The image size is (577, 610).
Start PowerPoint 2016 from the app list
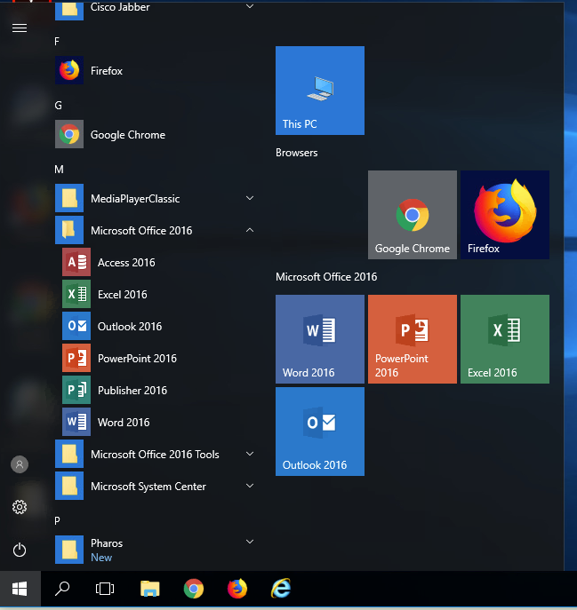coord(155,359)
